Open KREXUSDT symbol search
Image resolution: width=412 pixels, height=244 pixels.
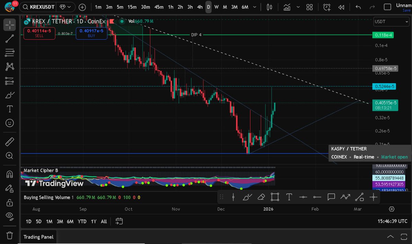point(38,7)
